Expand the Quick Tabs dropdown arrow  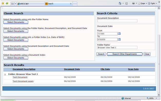(x=15, y=4)
